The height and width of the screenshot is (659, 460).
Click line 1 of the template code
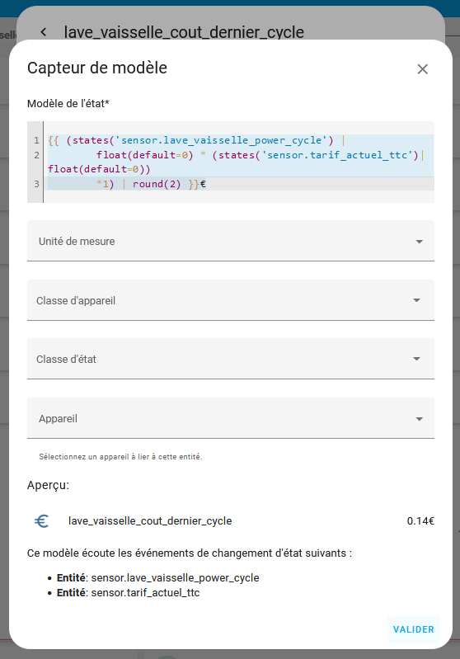point(196,140)
